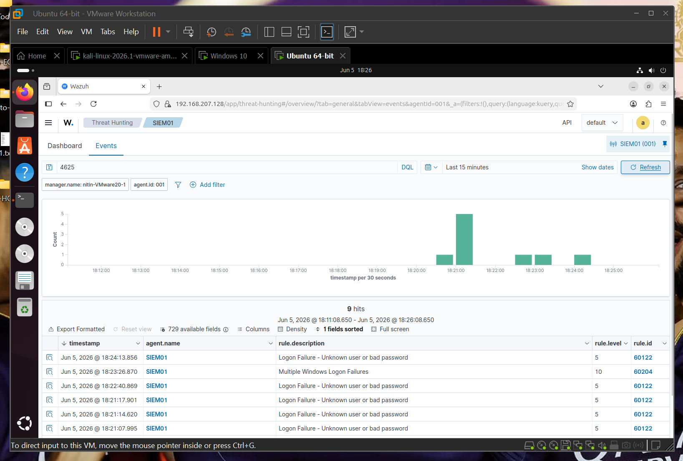Click the filter funnel icon
683x461 pixels.
click(178, 185)
